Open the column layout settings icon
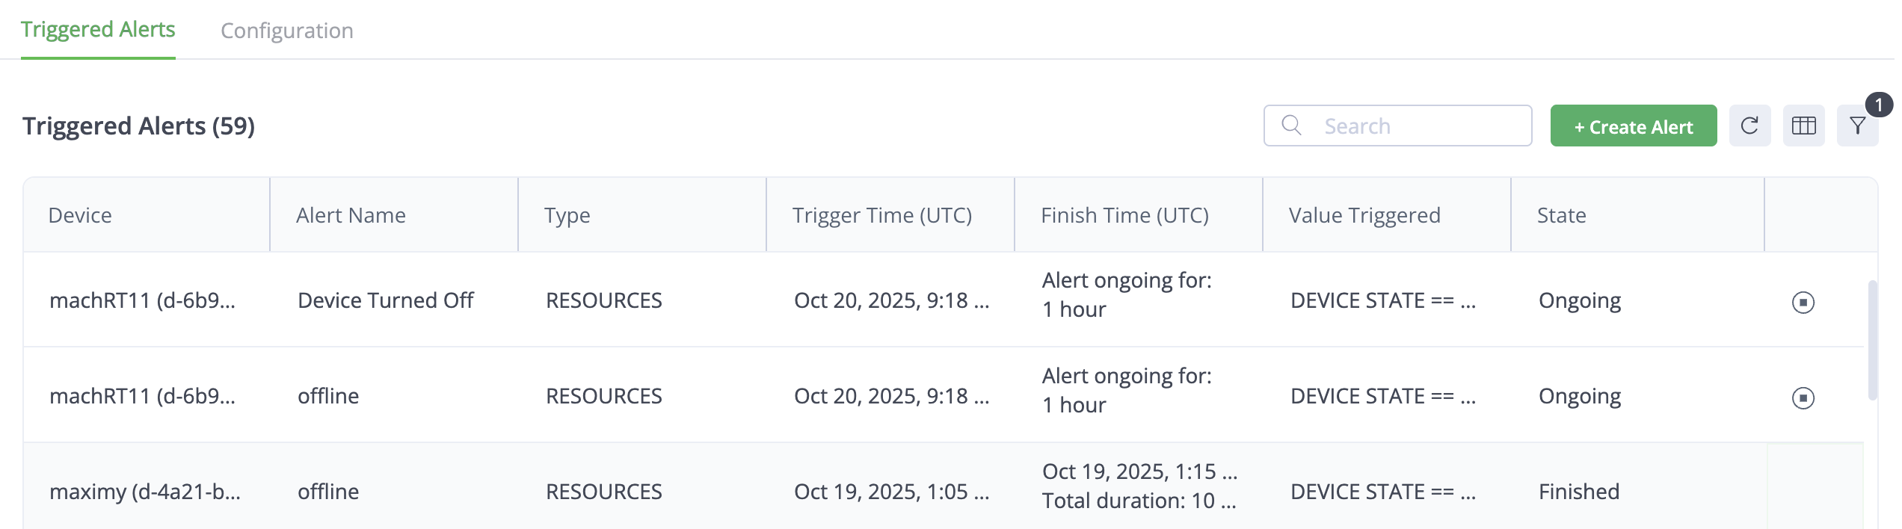This screenshot has height=529, width=1902. pos(1803,126)
